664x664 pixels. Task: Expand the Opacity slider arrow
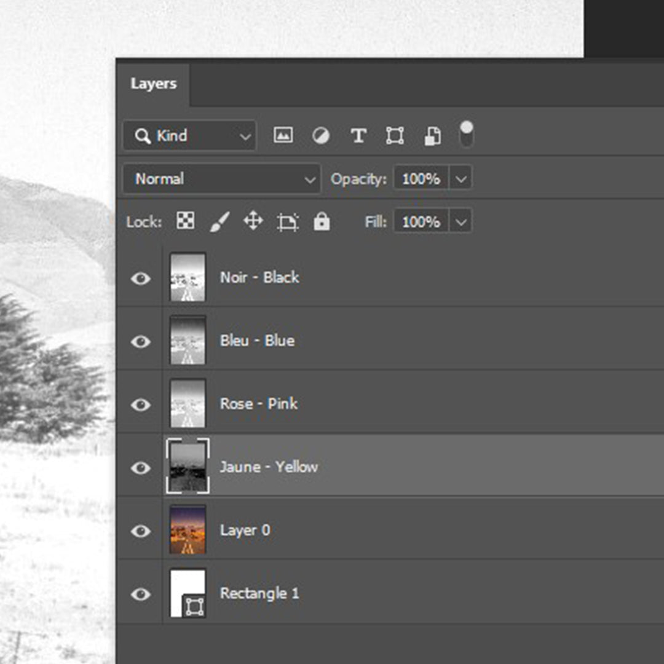(461, 179)
